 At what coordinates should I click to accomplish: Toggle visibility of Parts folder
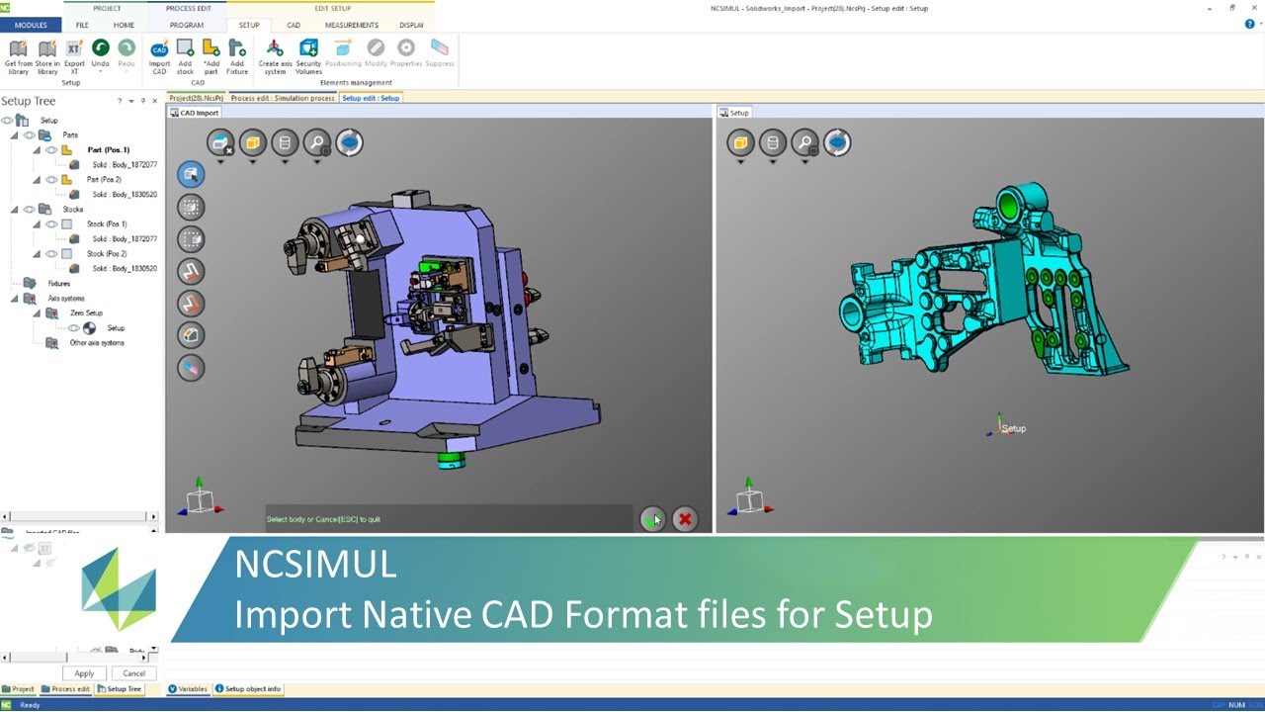(x=29, y=135)
